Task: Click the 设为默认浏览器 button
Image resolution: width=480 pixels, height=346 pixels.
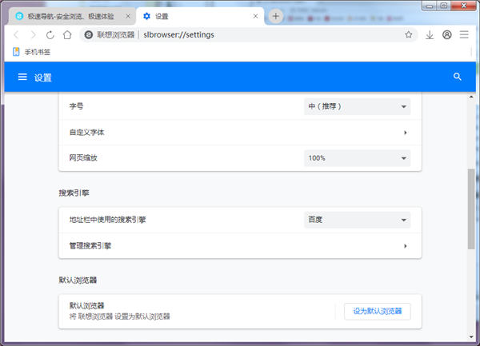Action: click(x=377, y=311)
